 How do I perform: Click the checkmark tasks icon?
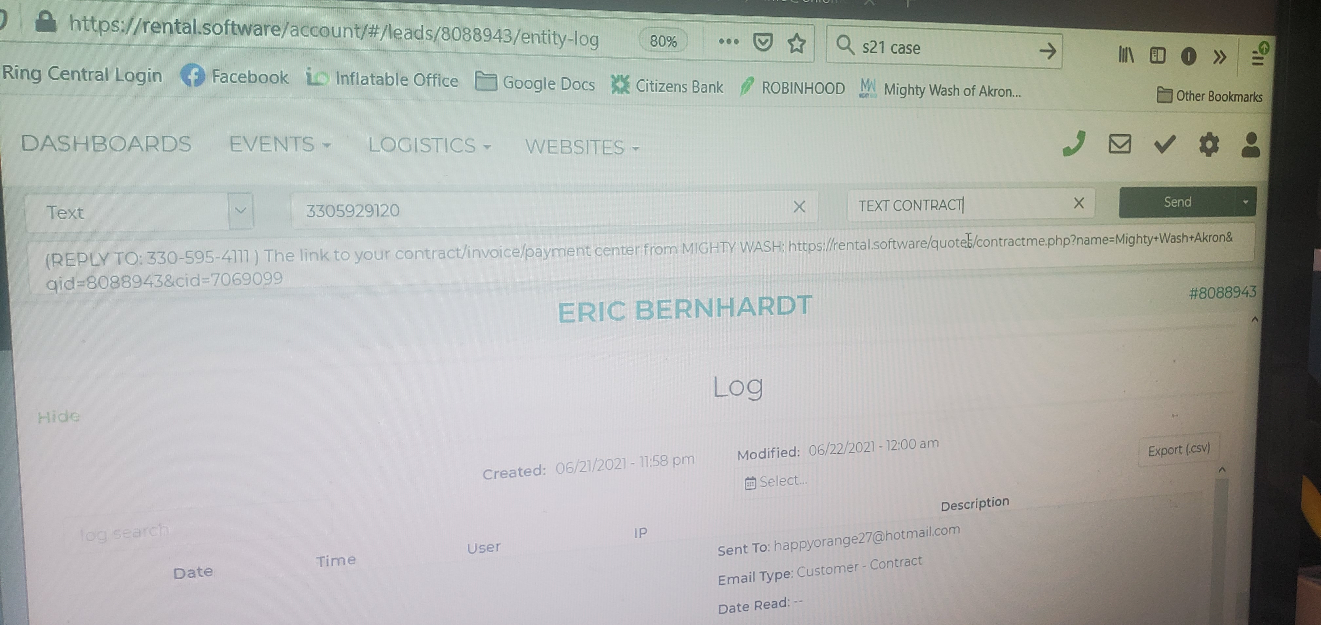(1164, 144)
